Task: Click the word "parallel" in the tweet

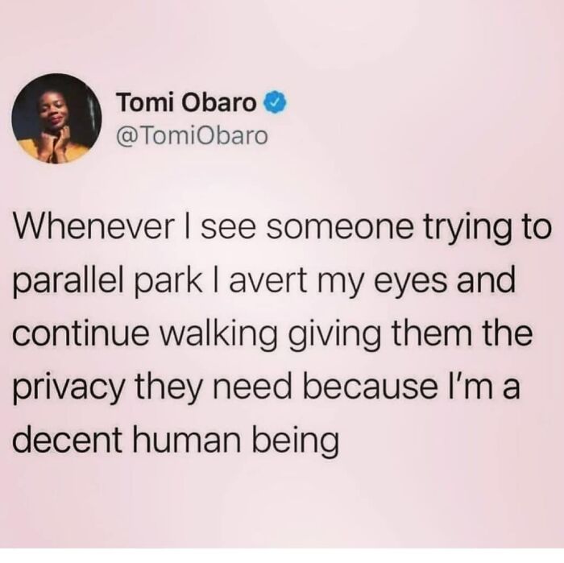Action: pyautogui.click(x=71, y=283)
